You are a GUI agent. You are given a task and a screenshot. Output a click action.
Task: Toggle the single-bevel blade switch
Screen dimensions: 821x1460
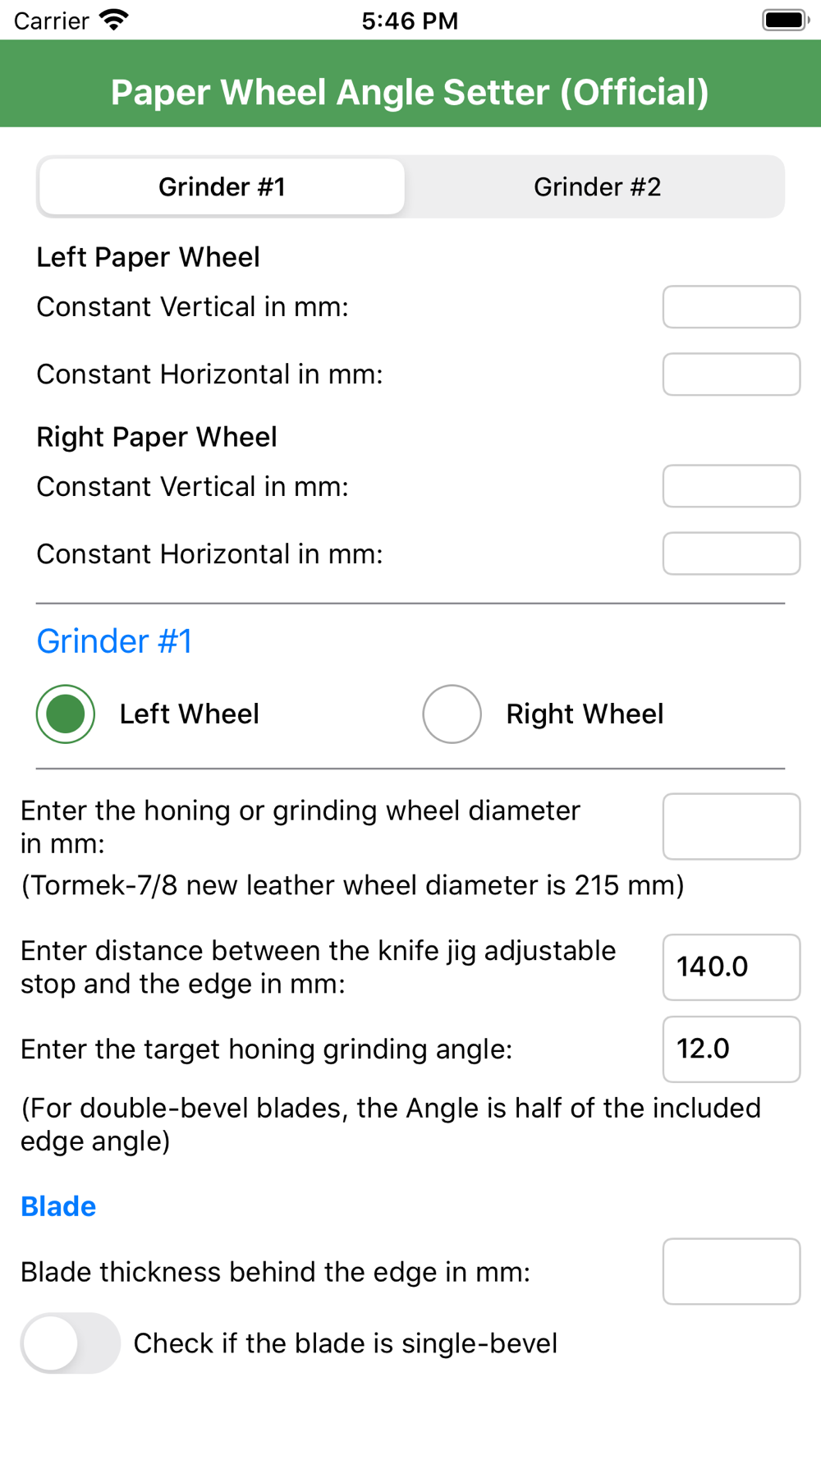(x=71, y=1343)
